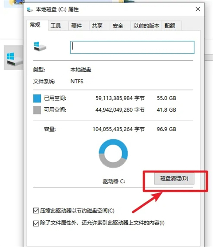This screenshot has height=247, width=213.
Task: Click the drive icon in the title bar
Action: tap(30, 10)
